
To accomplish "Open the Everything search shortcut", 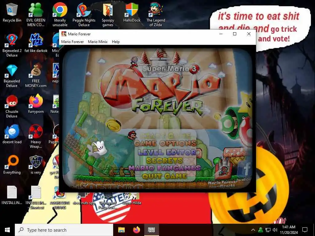I will (x=12, y=165).
